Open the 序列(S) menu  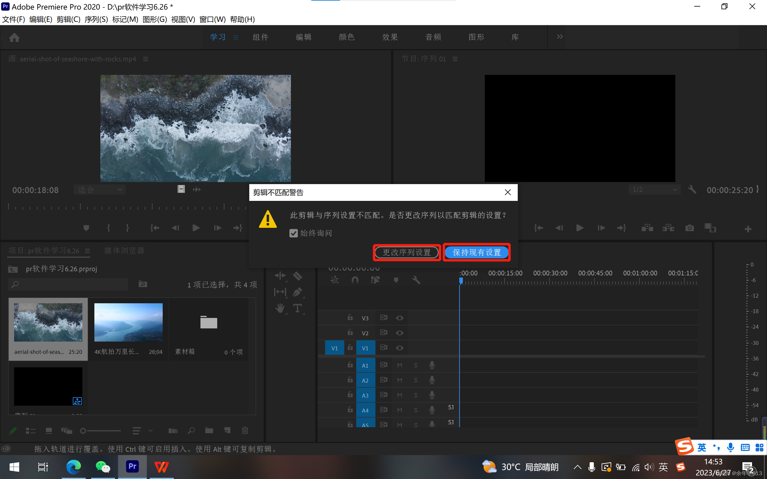coord(96,19)
